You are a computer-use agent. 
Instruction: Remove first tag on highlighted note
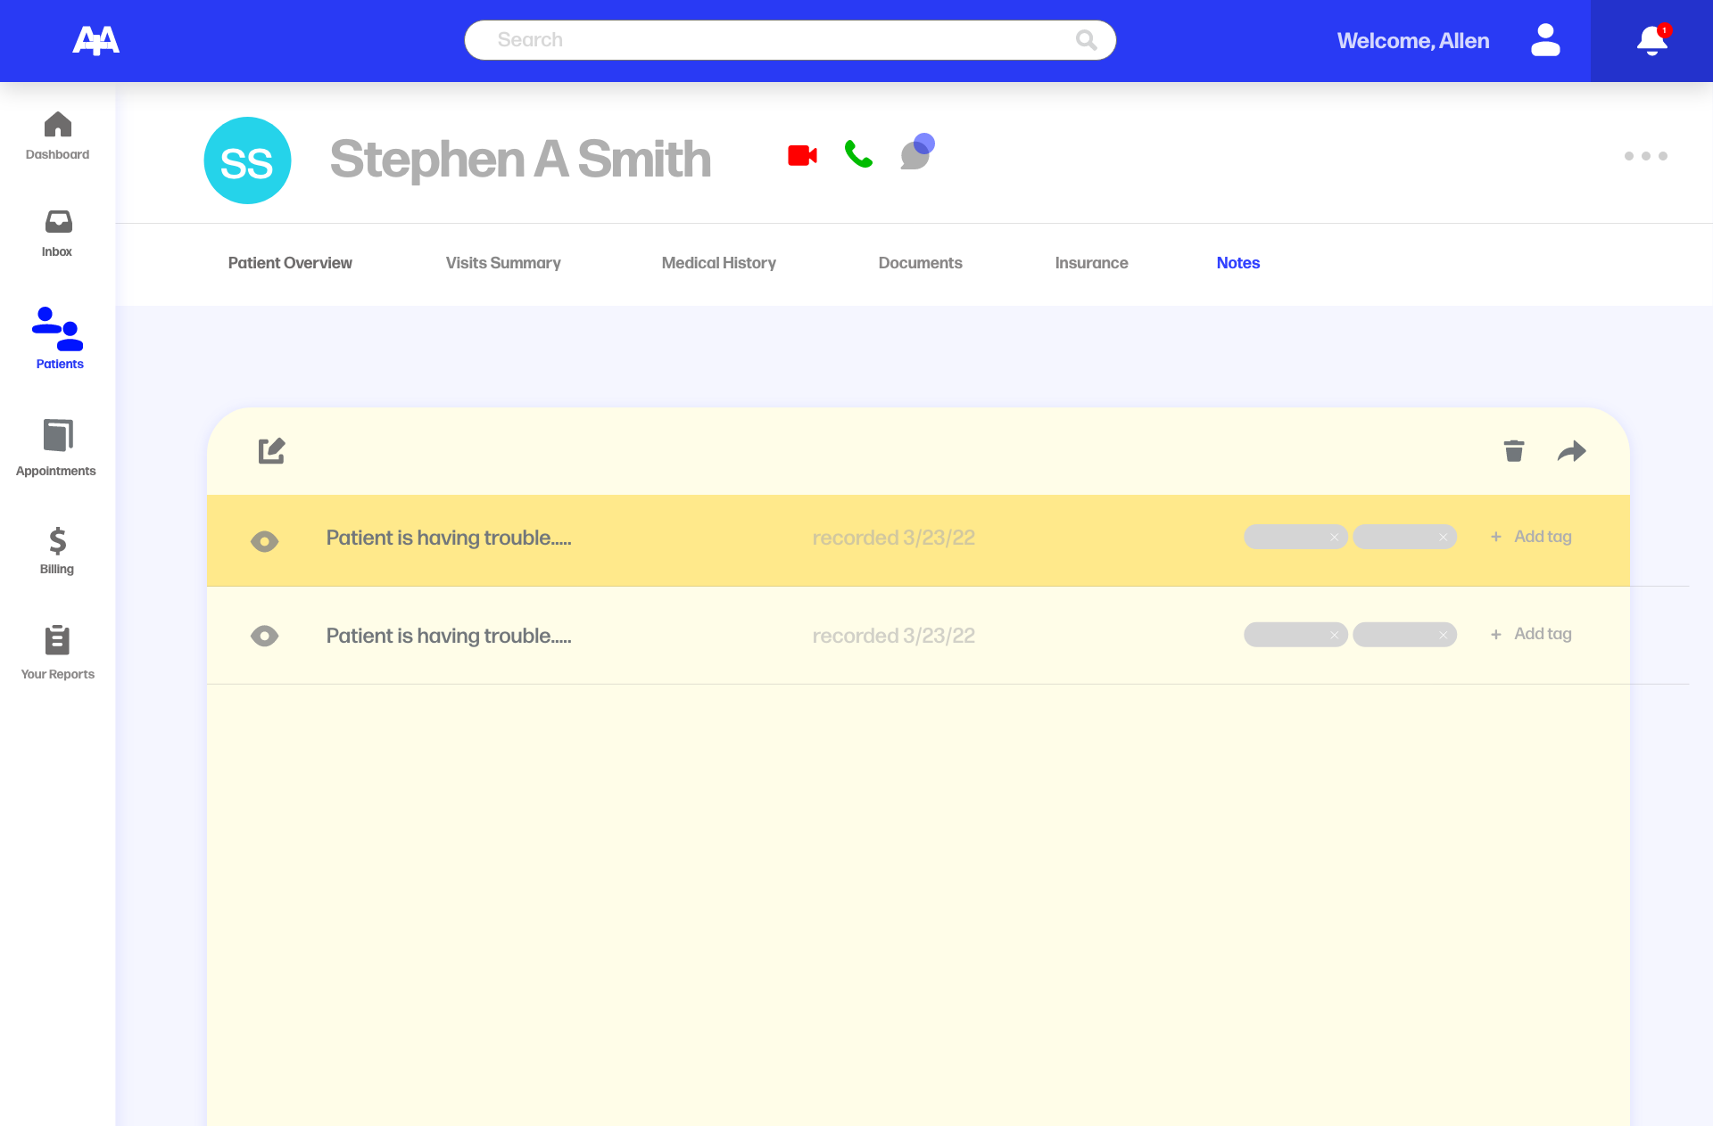1334,538
